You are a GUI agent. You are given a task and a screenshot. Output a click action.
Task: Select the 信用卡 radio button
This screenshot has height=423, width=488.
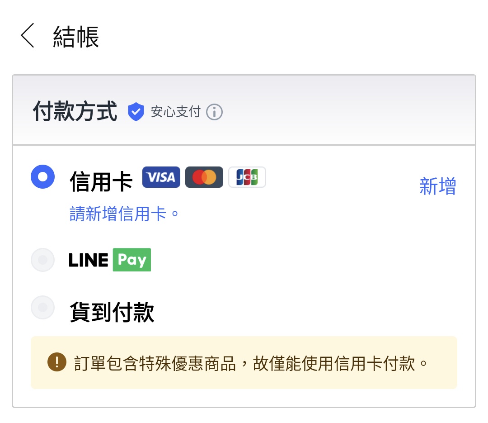coord(43,177)
